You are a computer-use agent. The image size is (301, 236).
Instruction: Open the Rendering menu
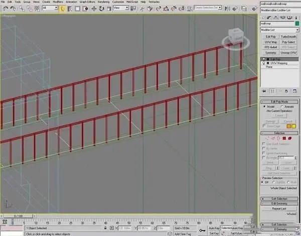[x=104, y=2]
